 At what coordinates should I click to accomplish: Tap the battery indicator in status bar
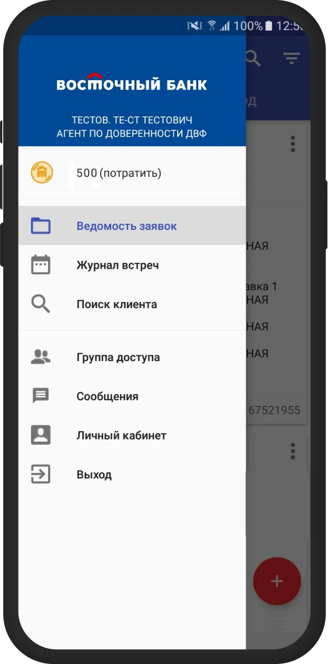pos(269,25)
